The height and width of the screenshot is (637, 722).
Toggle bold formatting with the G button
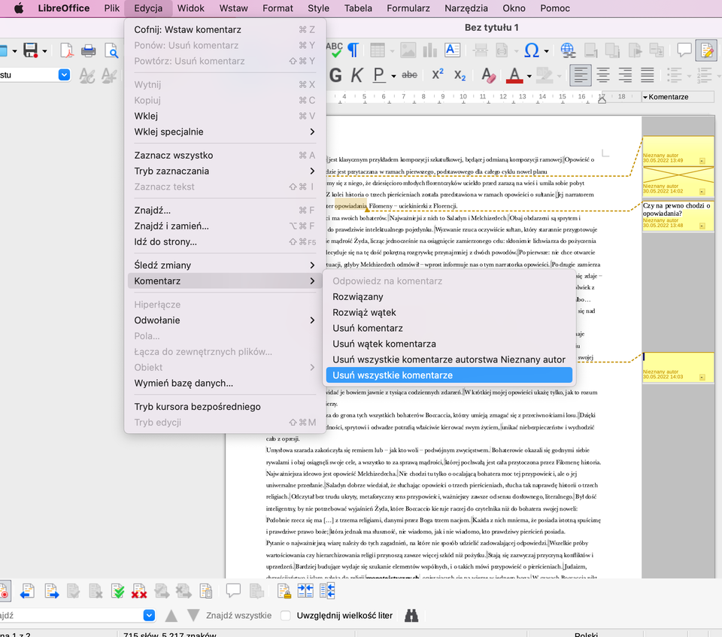335,74
